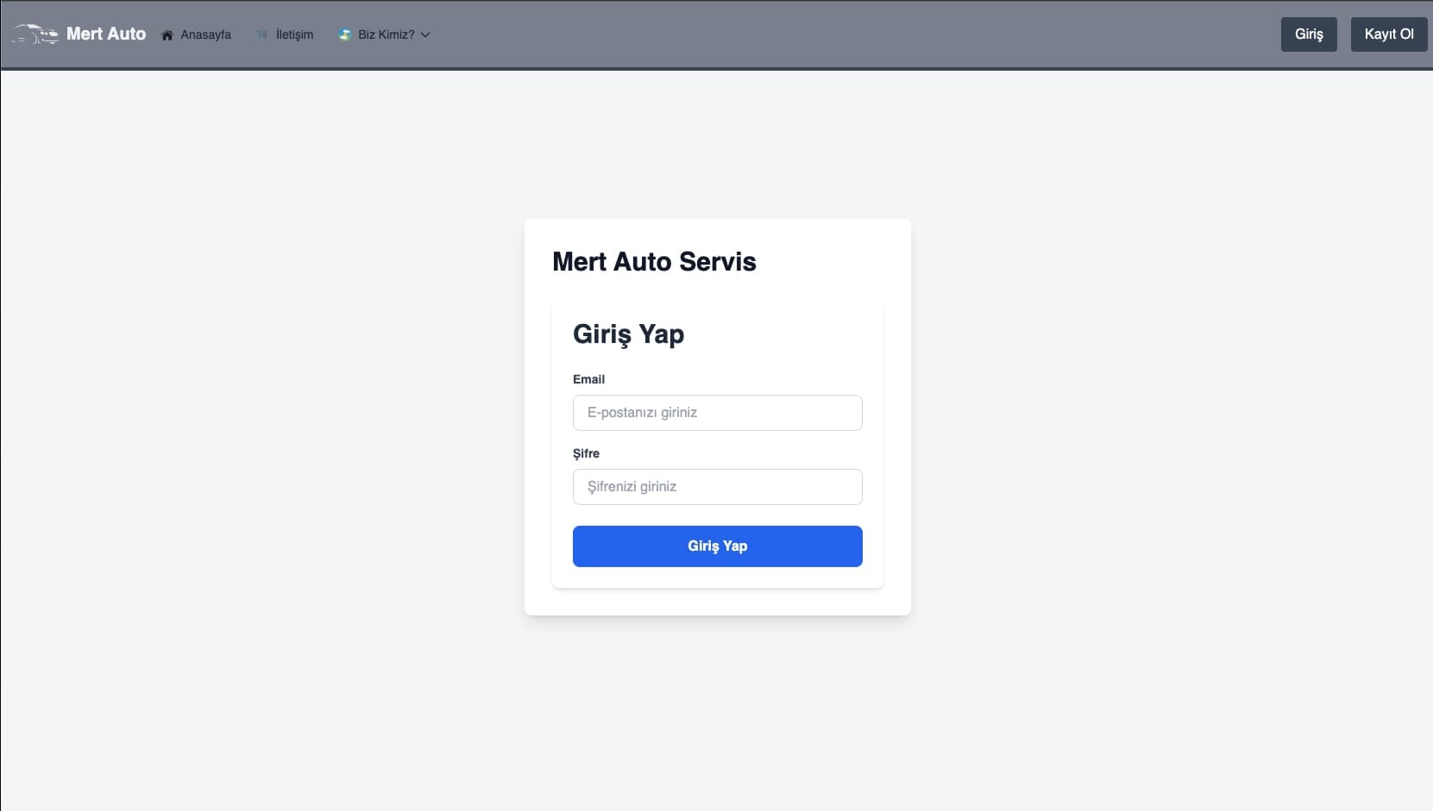Submit the form with Giriş Yap button
The width and height of the screenshot is (1433, 811).
pos(717,546)
